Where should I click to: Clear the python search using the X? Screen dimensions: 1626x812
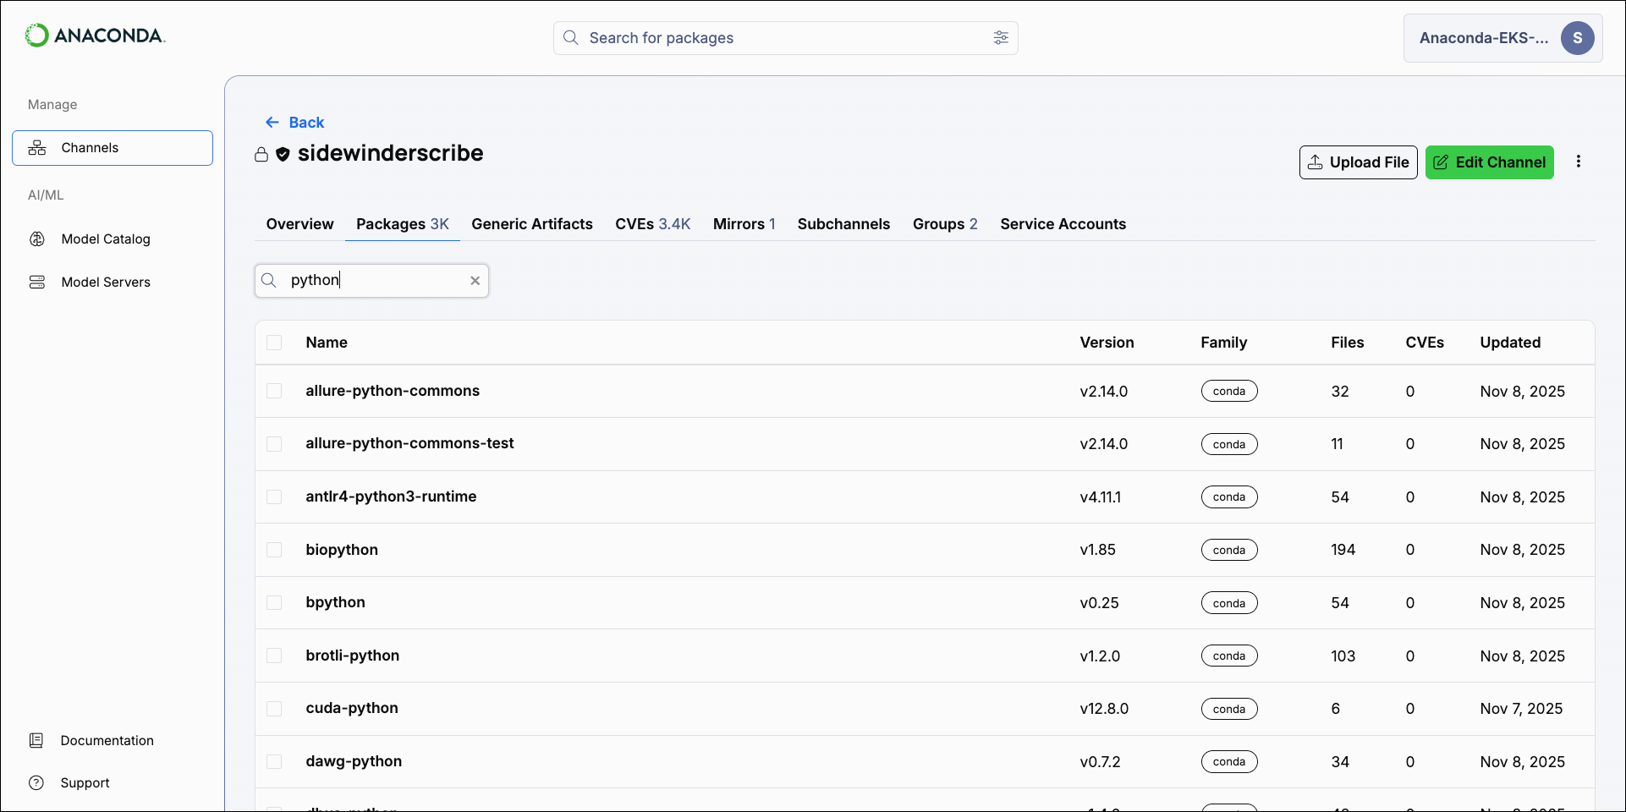click(475, 280)
